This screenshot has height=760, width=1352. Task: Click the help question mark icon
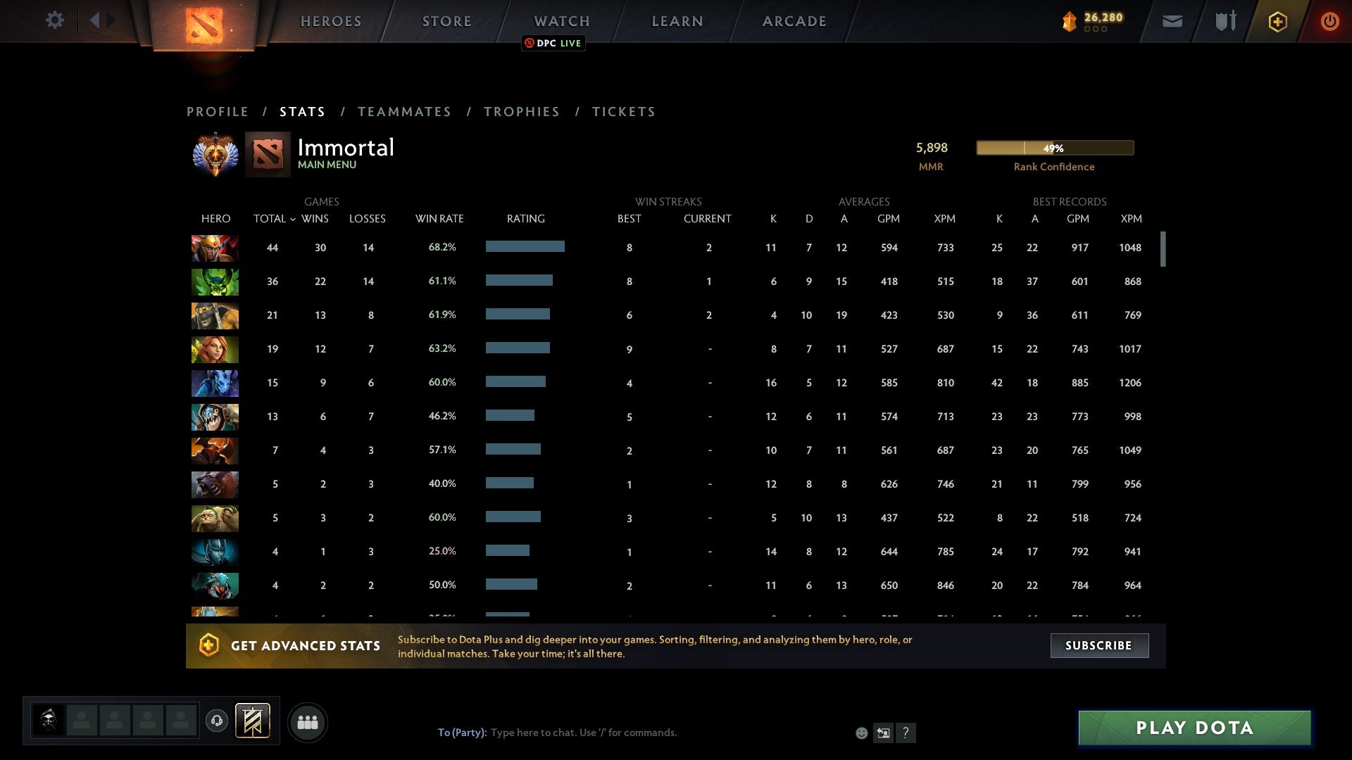pyautogui.click(x=906, y=733)
